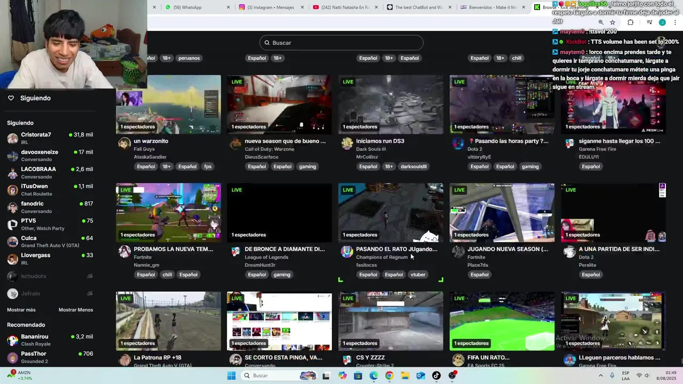Click Culca avatar in sidebar
Viewport: 683px width, 384px height.
(x=12, y=242)
